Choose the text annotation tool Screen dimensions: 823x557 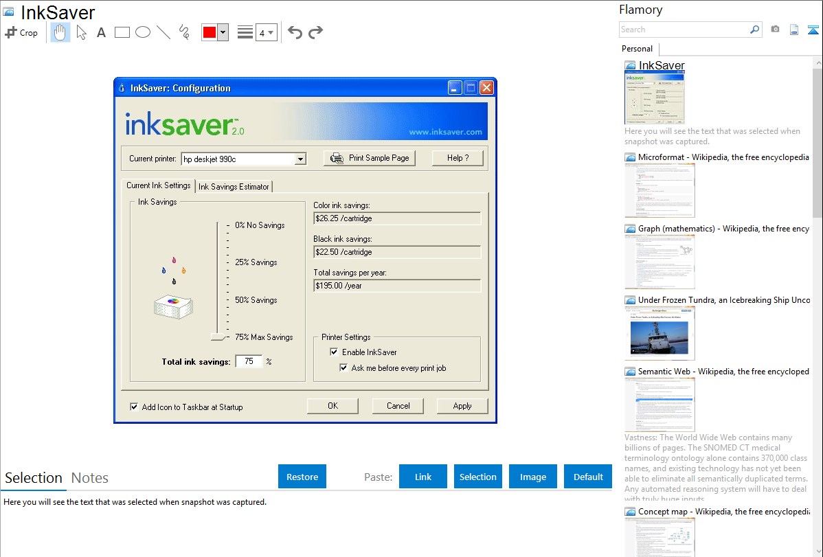click(101, 32)
